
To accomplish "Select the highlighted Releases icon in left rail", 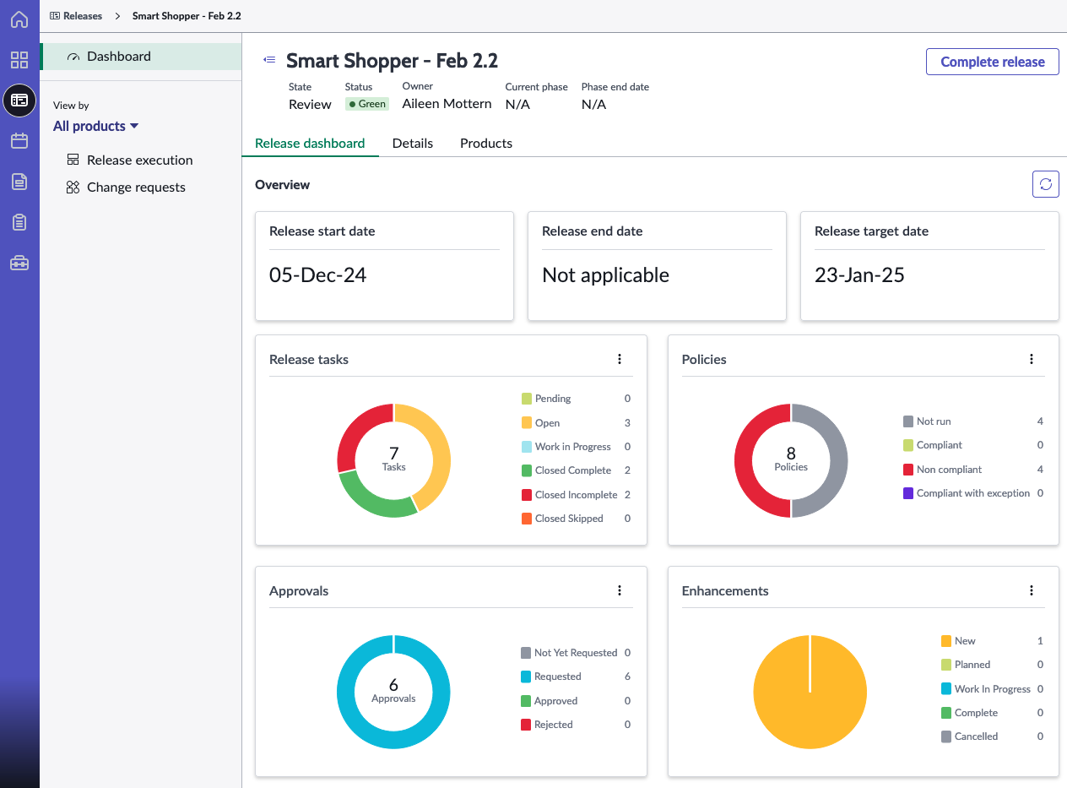I will (19, 101).
